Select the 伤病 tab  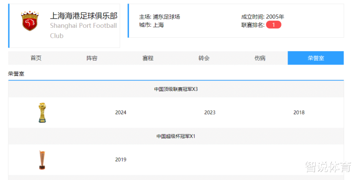coord(260,58)
